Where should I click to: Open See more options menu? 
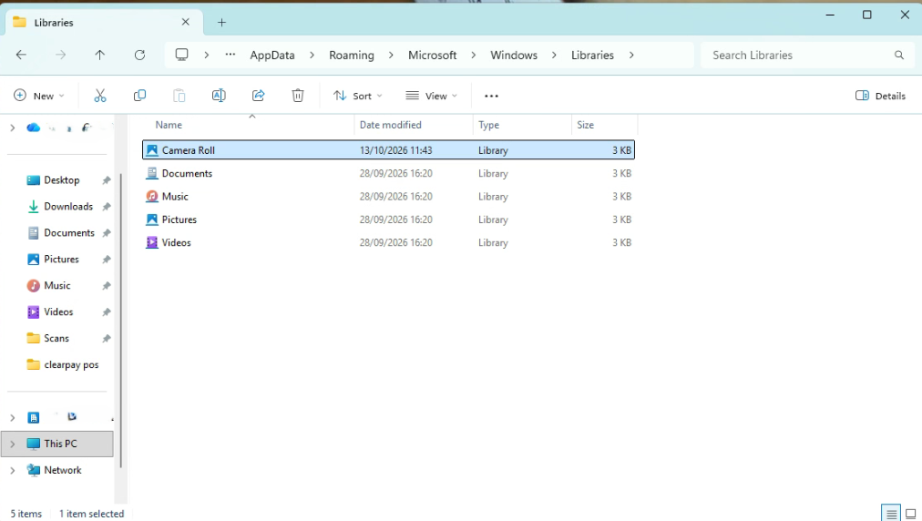click(x=492, y=96)
